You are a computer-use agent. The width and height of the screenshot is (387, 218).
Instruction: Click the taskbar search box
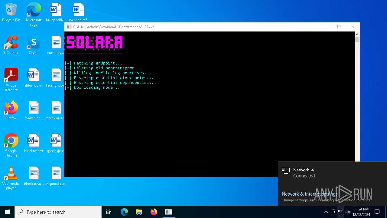58,212
